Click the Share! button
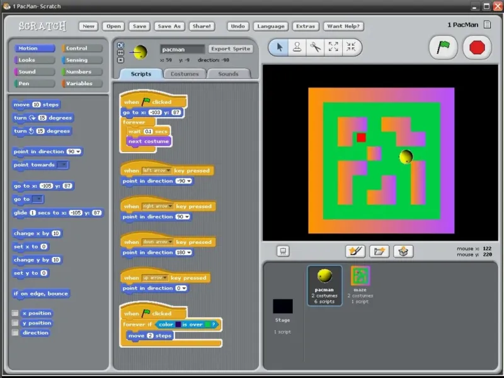 [202, 26]
